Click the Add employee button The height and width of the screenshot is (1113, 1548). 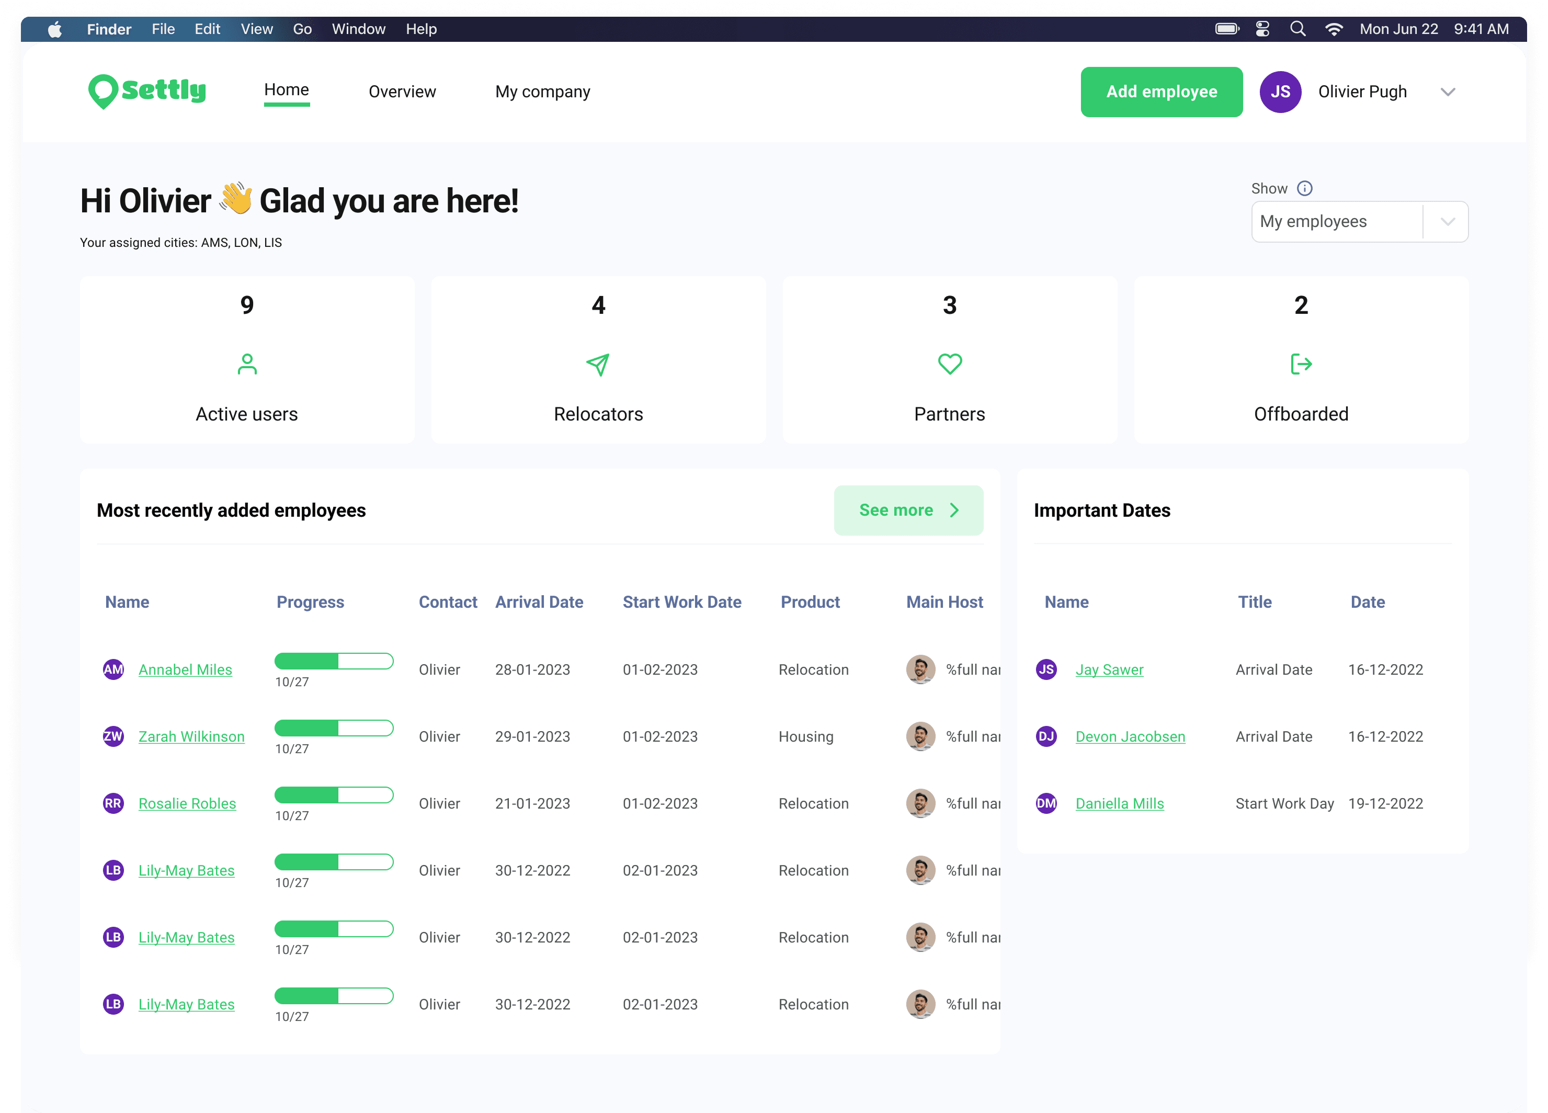[x=1161, y=92]
